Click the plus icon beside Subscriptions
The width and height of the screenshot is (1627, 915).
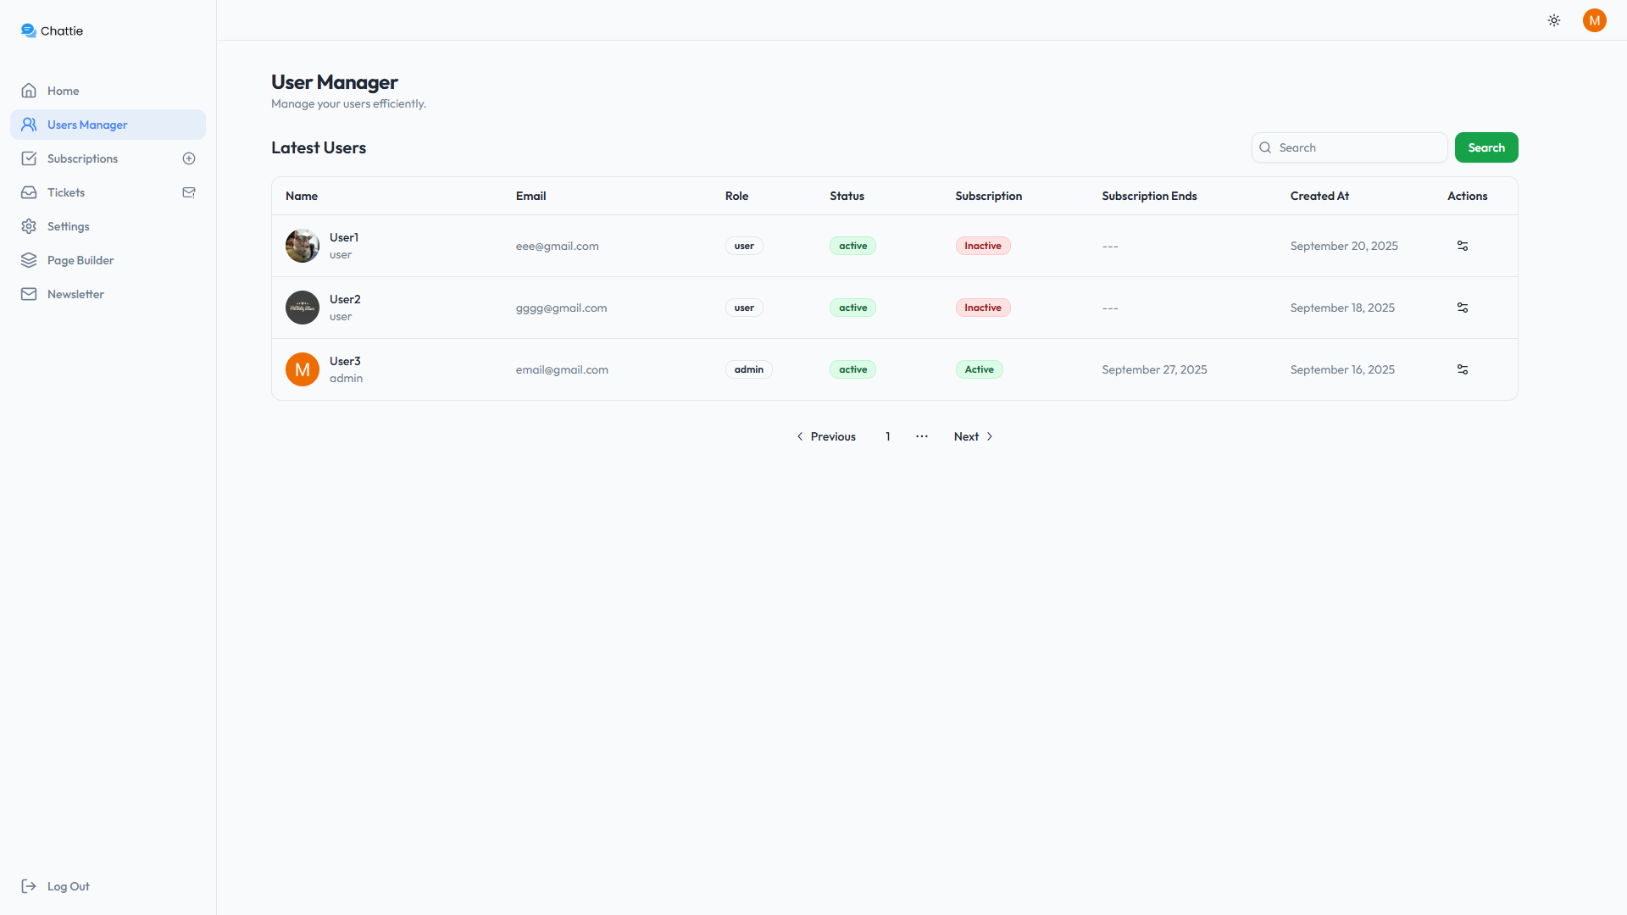coord(189,158)
